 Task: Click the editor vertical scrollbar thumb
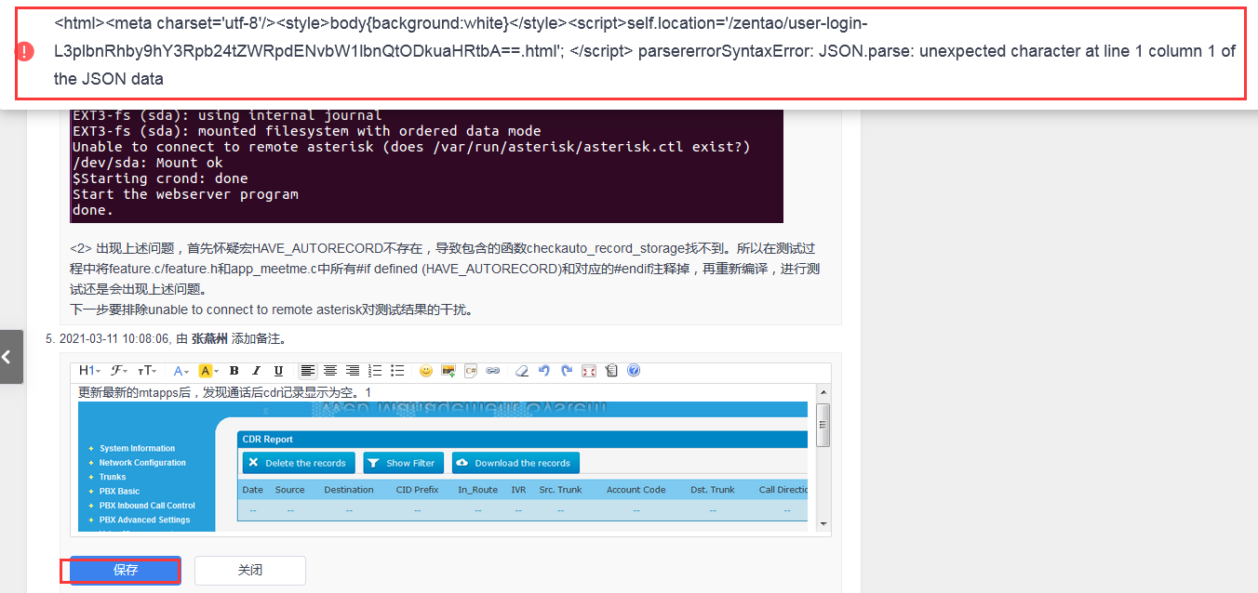point(823,424)
